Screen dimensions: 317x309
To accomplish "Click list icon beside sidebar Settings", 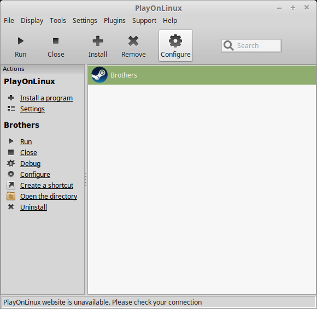I will coord(11,109).
